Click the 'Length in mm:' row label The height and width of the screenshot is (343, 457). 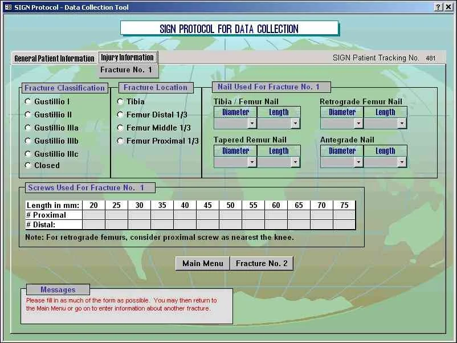(53, 206)
